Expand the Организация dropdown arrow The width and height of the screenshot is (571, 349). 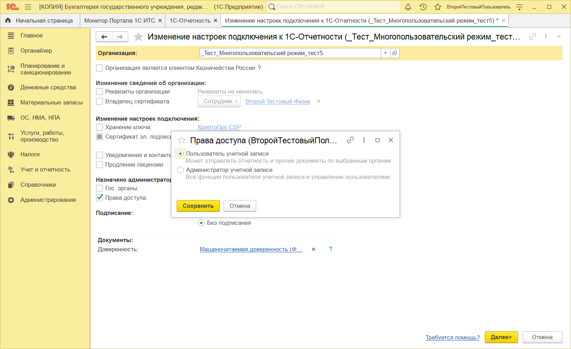pos(385,53)
